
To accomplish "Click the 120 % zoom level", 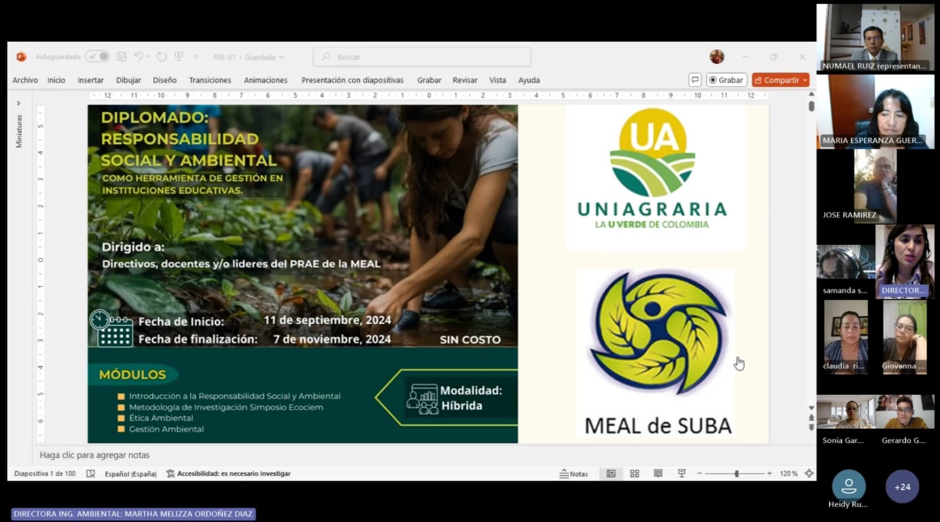I will [788, 474].
